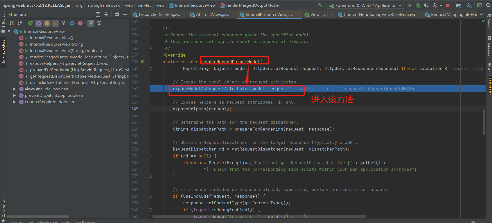The height and width of the screenshot is (223, 492).
Task: Toggle Sort Alphabetically in Structure
Action: tap(20, 23)
